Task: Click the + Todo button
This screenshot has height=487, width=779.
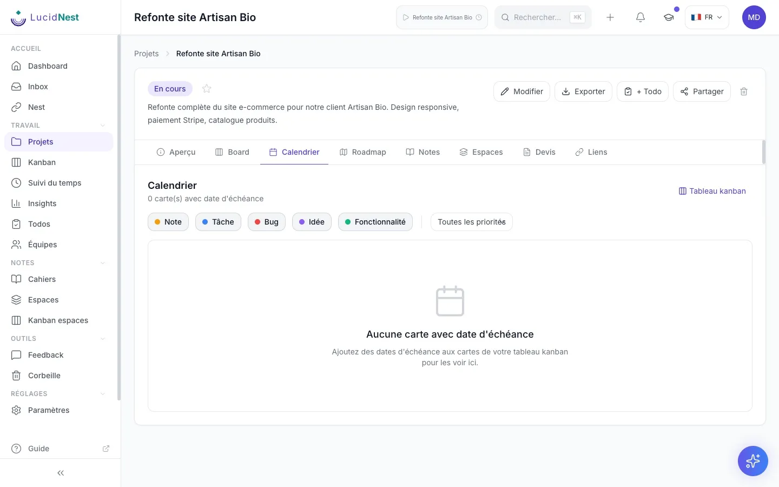Action: pos(643,91)
